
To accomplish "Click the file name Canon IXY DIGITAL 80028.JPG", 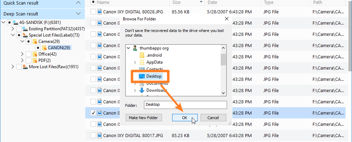I will [x=133, y=12].
